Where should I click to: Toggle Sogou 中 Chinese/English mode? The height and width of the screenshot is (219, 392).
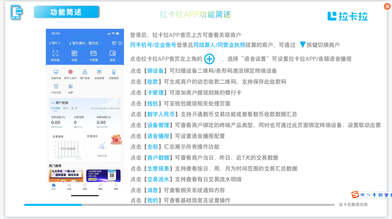tap(362, 195)
